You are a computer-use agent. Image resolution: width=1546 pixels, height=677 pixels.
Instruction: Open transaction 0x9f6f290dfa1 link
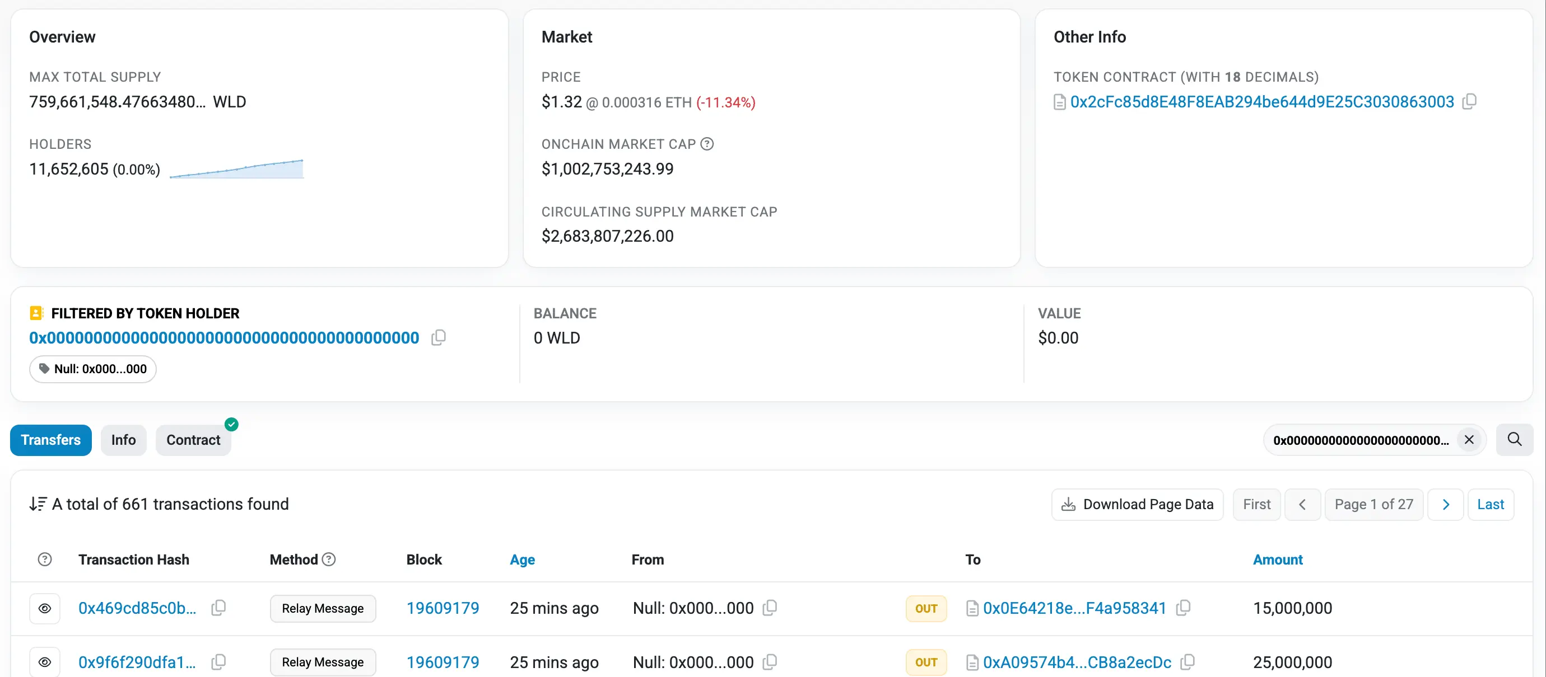click(137, 662)
